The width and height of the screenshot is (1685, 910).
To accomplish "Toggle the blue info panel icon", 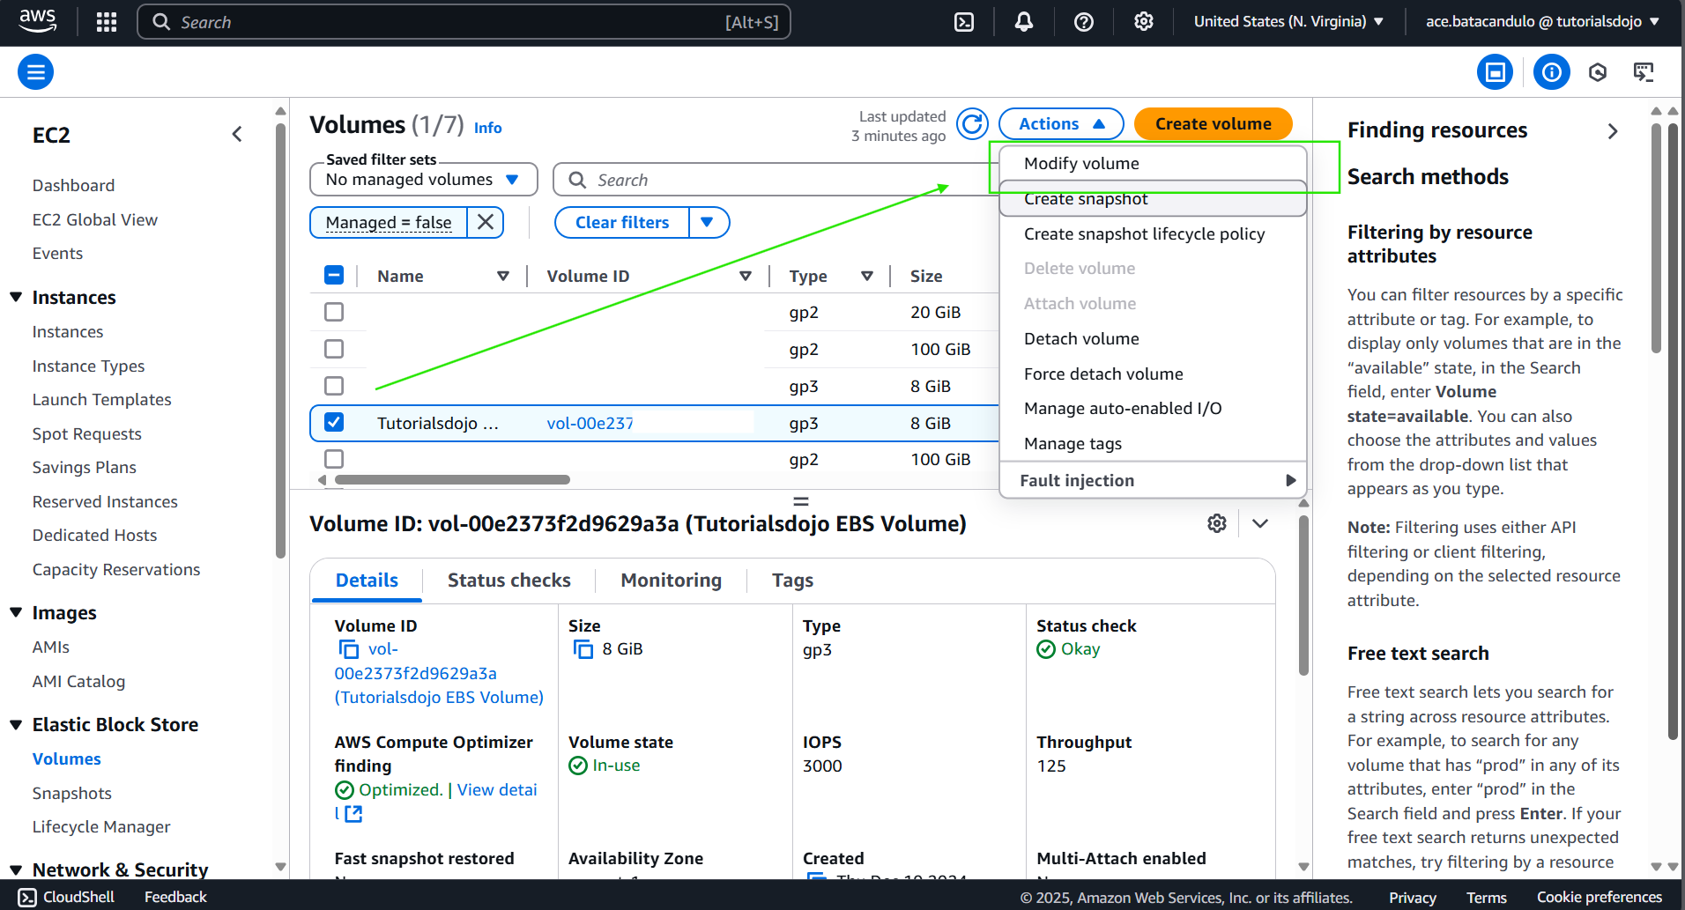I will pyautogui.click(x=1552, y=72).
